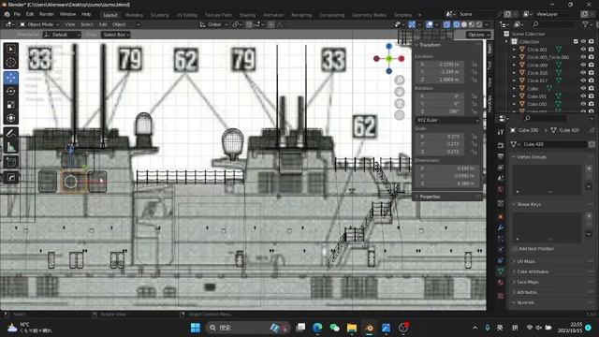Screen dimensions: 599x337
Task: Select the Select Box tool in the toolbar
Action: (10, 50)
